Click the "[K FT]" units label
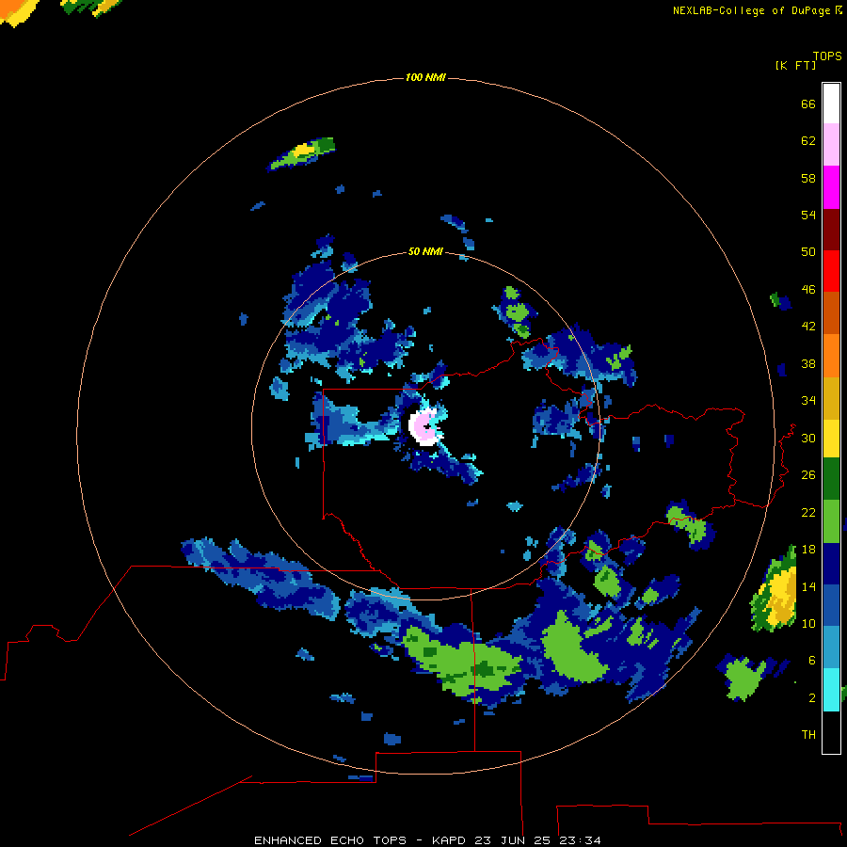Screen dimensions: 847x847 click(x=795, y=65)
